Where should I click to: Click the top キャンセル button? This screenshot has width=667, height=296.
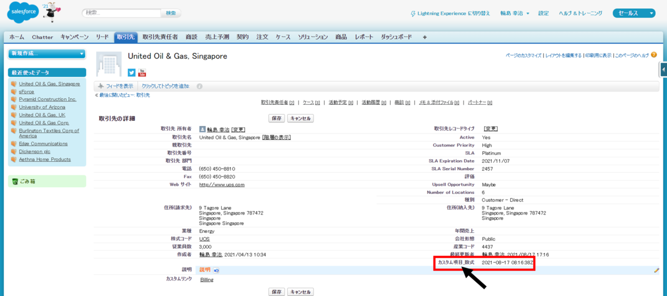(x=300, y=118)
